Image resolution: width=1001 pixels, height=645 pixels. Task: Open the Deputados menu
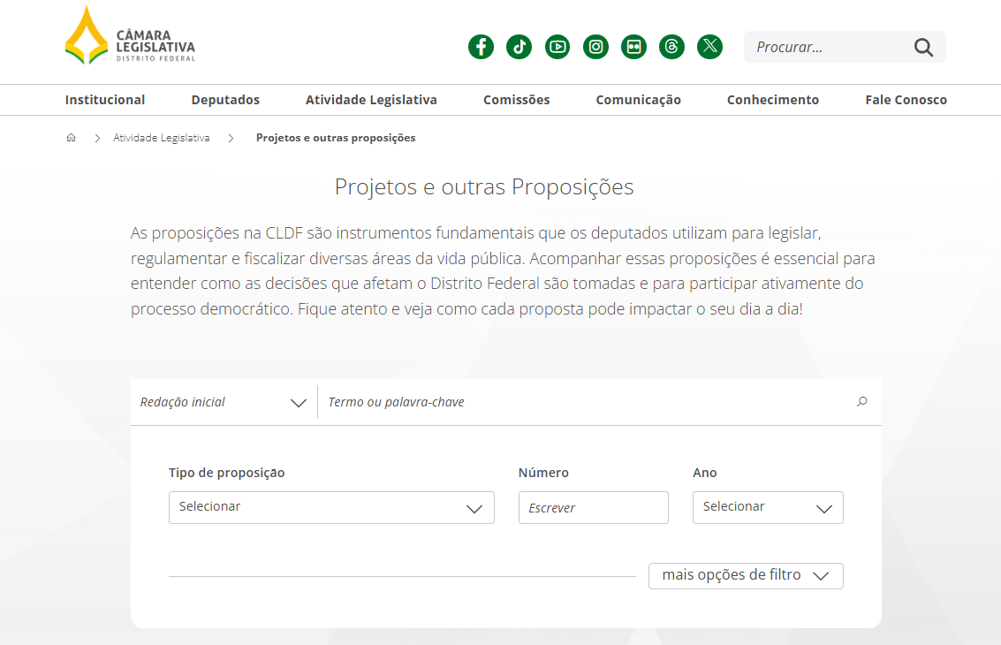(x=225, y=100)
